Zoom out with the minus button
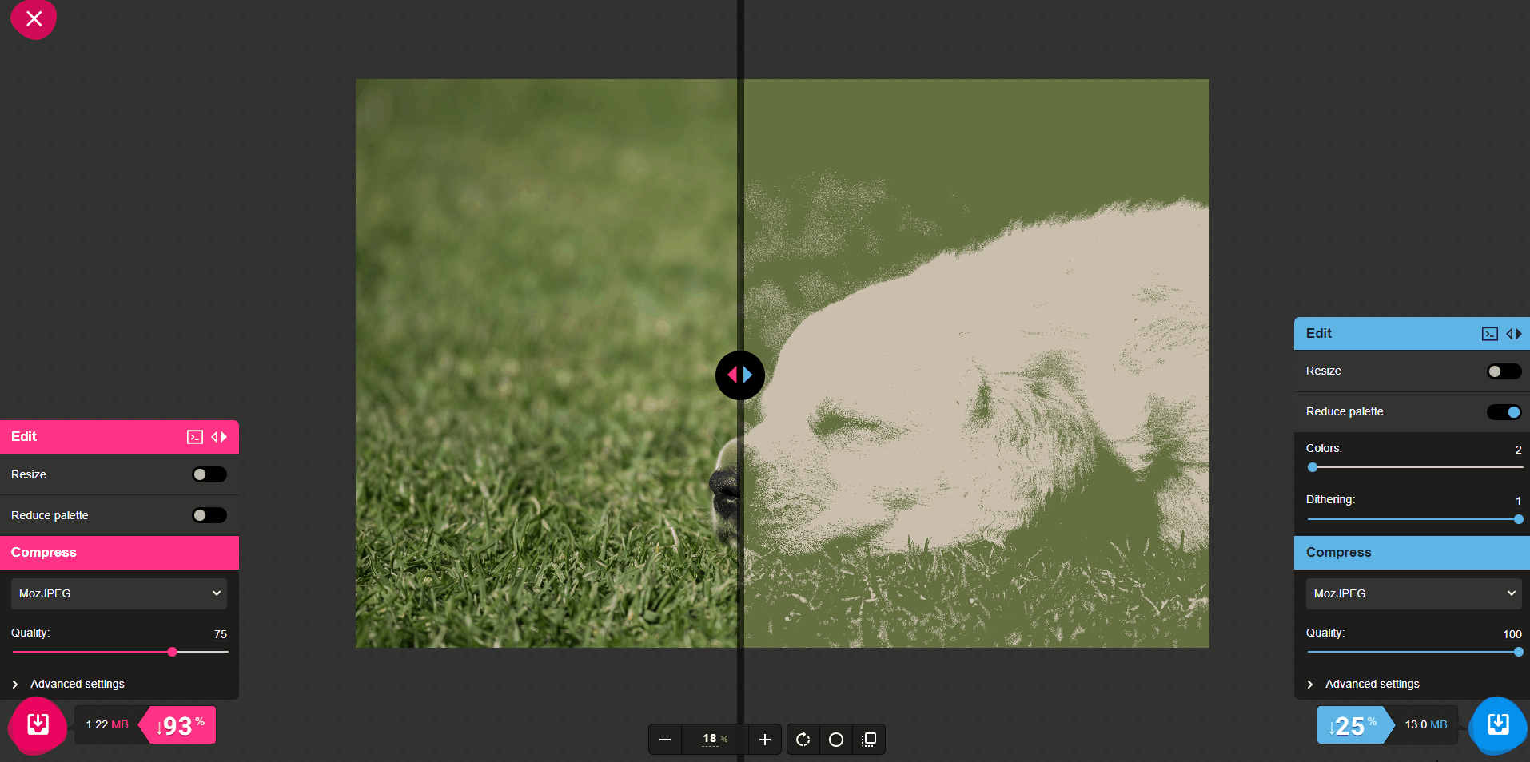The image size is (1530, 762). click(x=665, y=740)
